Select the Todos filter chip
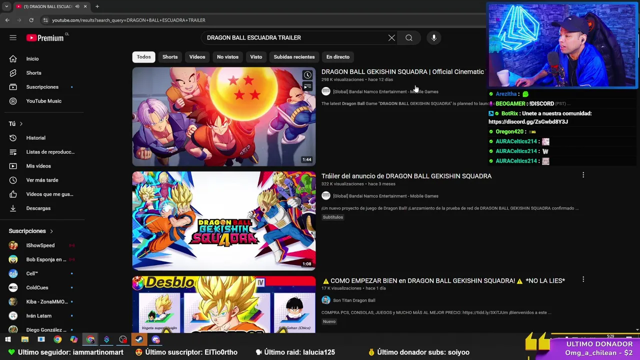Screen dimensions: 640x360 (x=143, y=57)
